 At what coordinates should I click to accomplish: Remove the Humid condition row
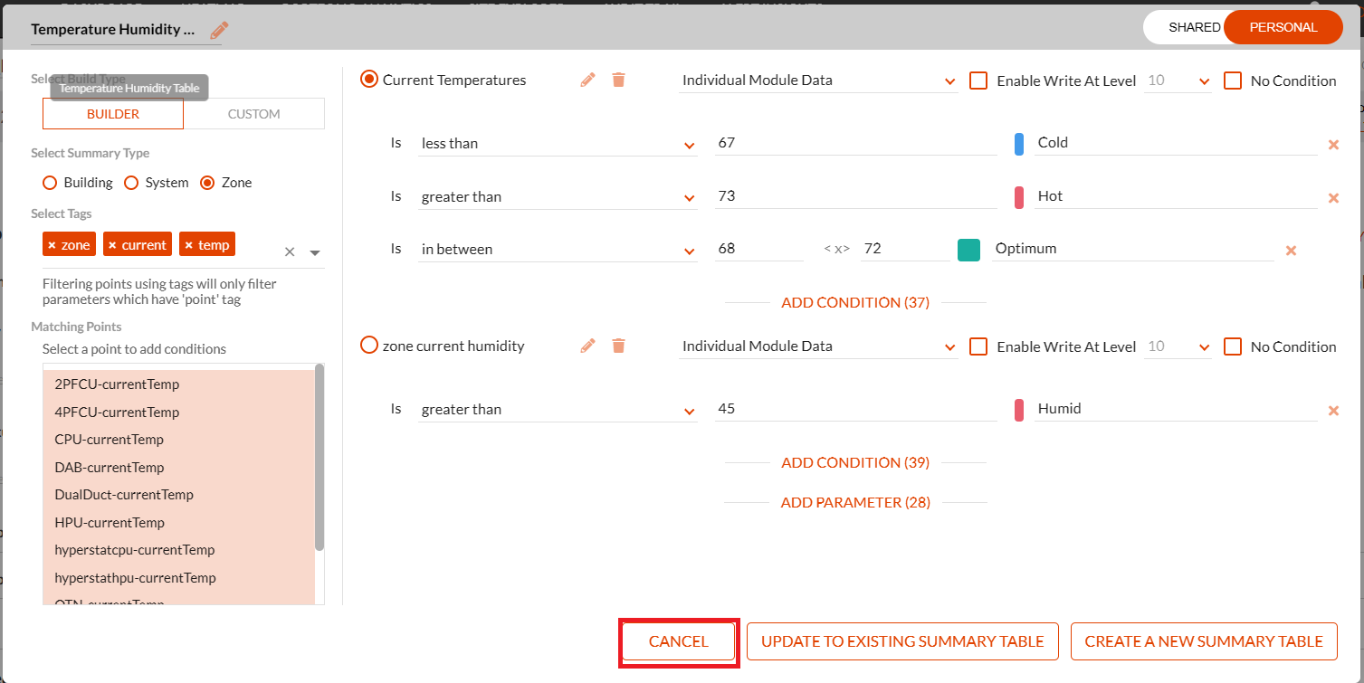click(1333, 411)
